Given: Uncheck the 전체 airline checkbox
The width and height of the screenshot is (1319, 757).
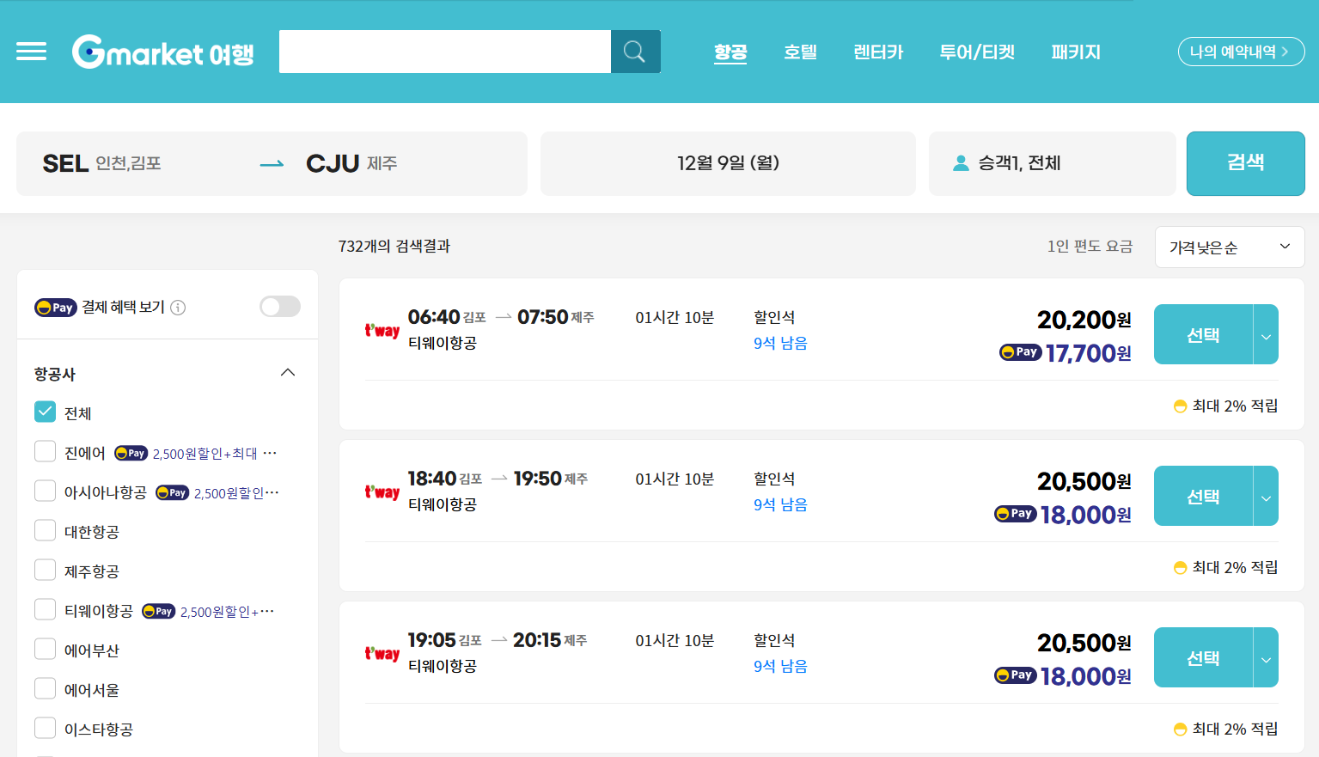Looking at the screenshot, I should coord(45,412).
